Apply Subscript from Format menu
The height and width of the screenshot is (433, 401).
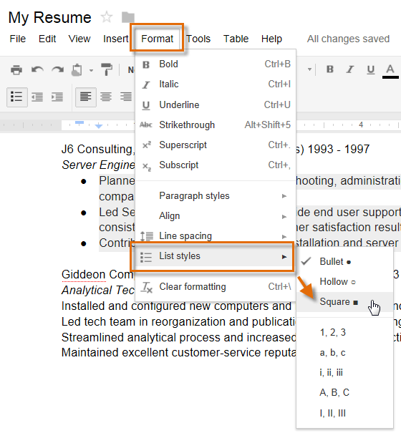pyautogui.click(x=216, y=165)
